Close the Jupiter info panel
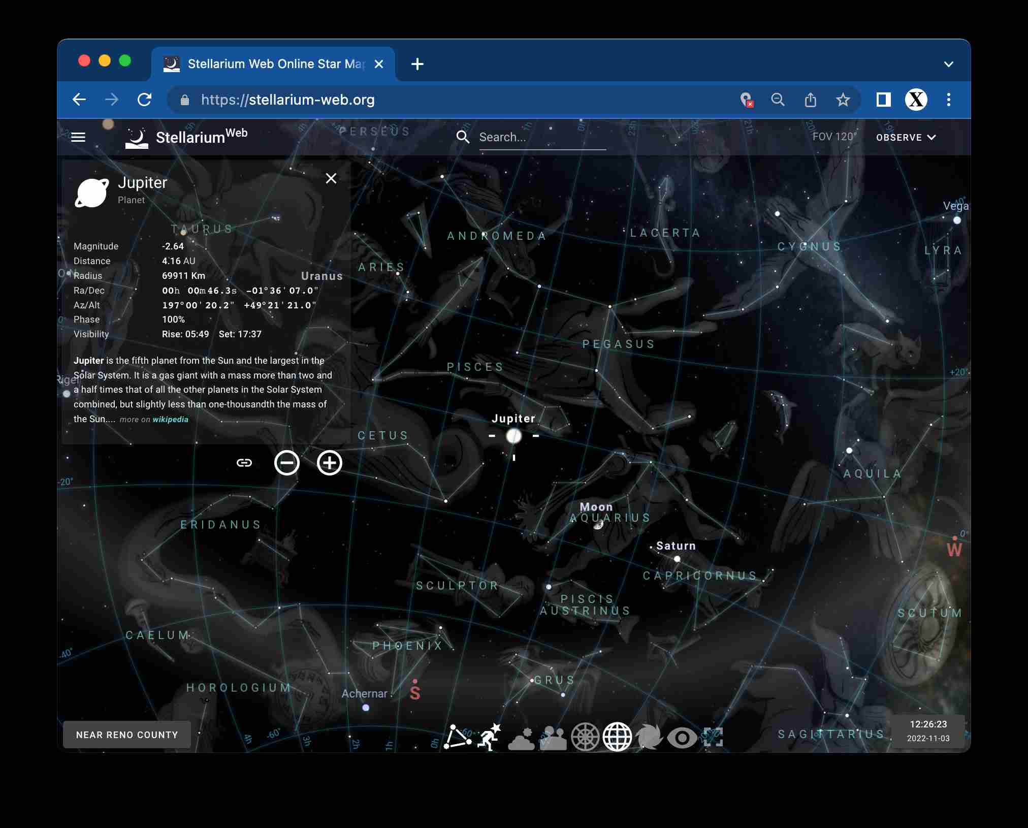 pos(331,178)
